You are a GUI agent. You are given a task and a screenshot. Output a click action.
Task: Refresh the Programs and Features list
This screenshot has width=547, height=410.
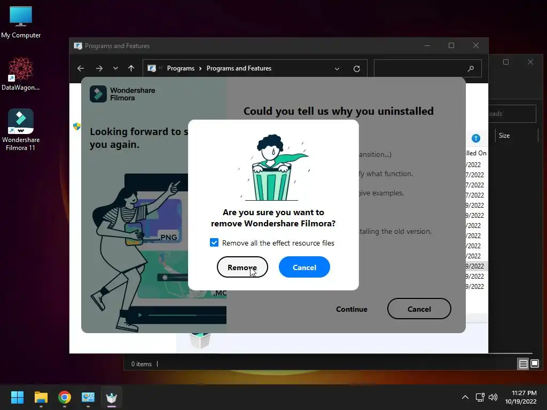coord(356,69)
